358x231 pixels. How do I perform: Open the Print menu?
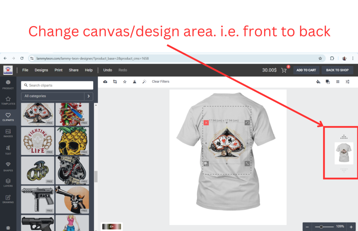click(58, 70)
